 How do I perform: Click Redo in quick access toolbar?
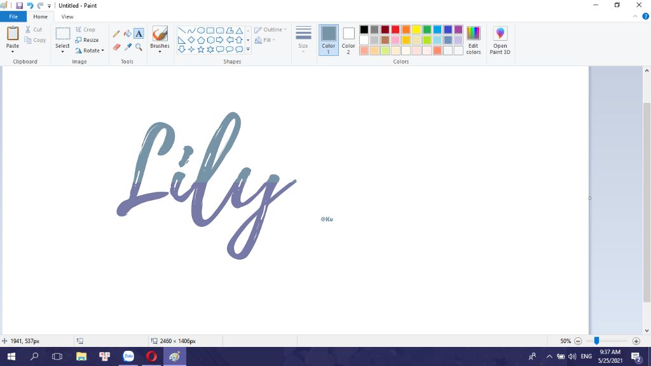(x=40, y=5)
